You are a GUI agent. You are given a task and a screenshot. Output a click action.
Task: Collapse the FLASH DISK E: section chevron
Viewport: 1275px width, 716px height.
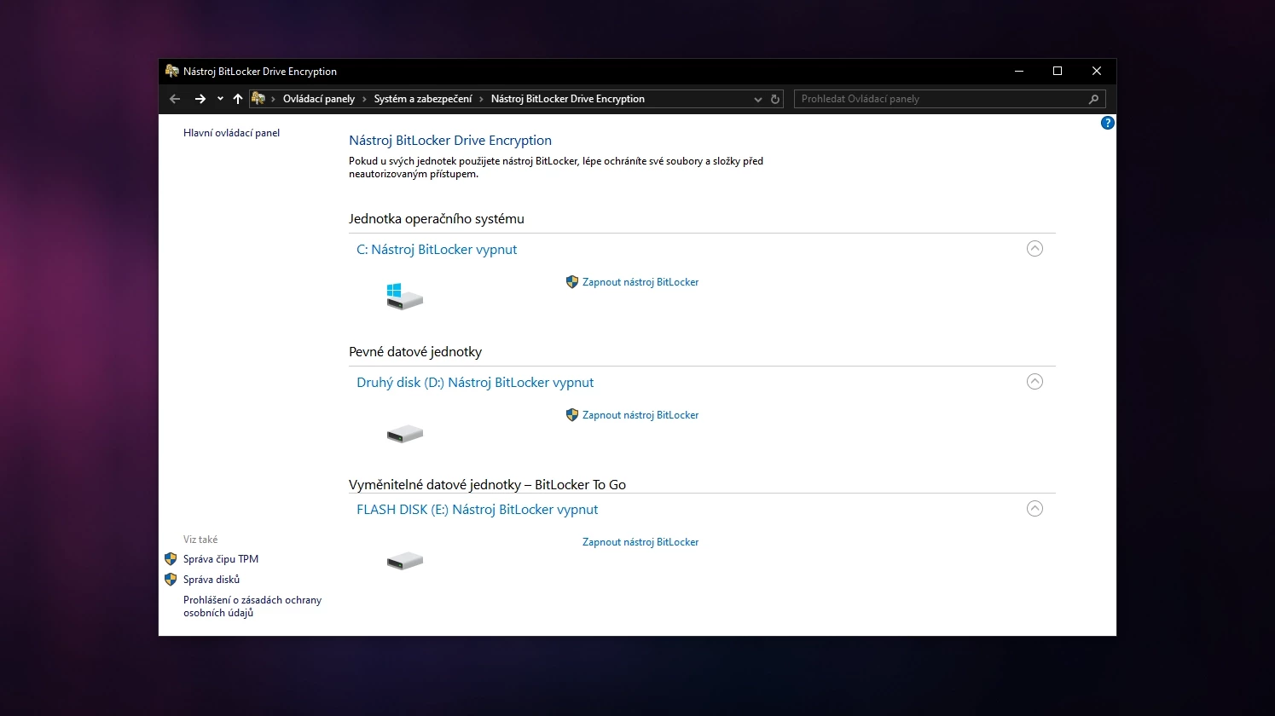[x=1034, y=509]
